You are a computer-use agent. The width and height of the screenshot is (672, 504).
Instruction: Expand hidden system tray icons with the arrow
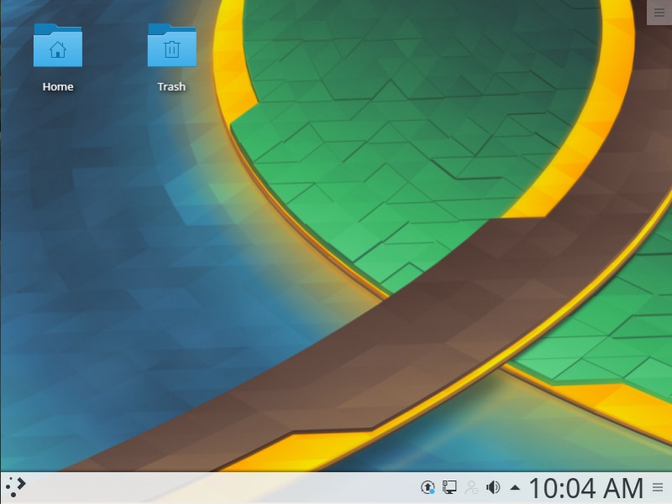pos(513,486)
